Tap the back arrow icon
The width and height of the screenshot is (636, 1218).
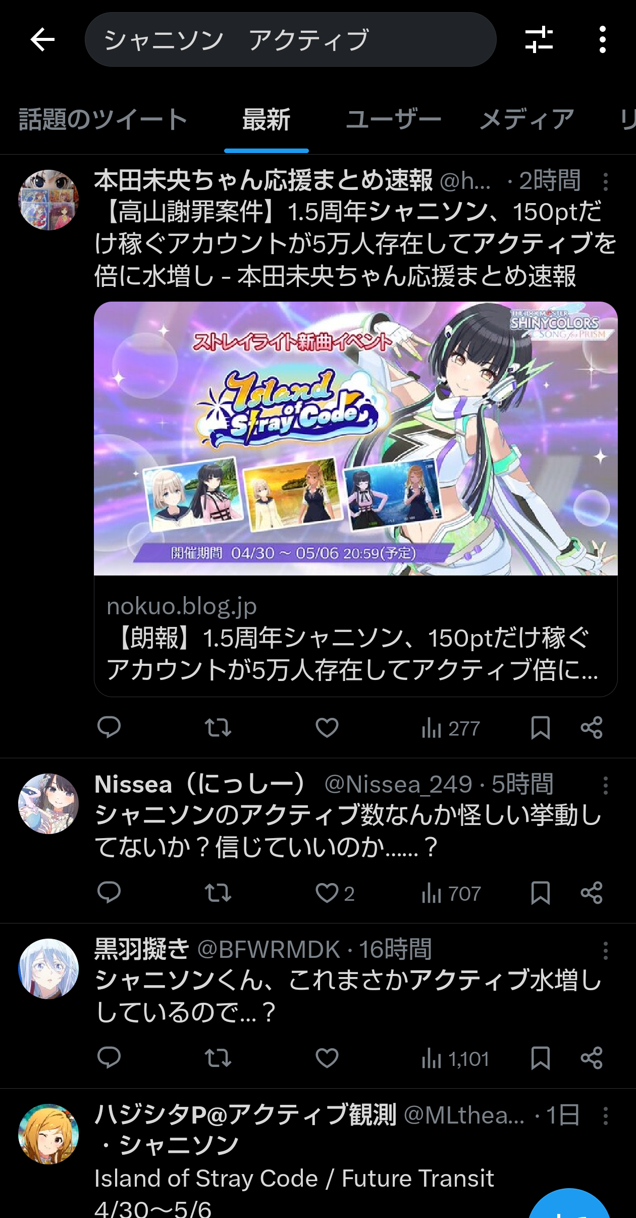(x=42, y=39)
